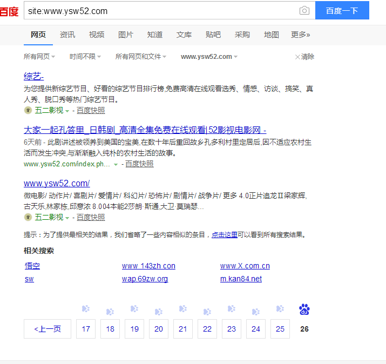Go to results page 22
The height and width of the screenshot is (364, 386).
[x=207, y=329]
